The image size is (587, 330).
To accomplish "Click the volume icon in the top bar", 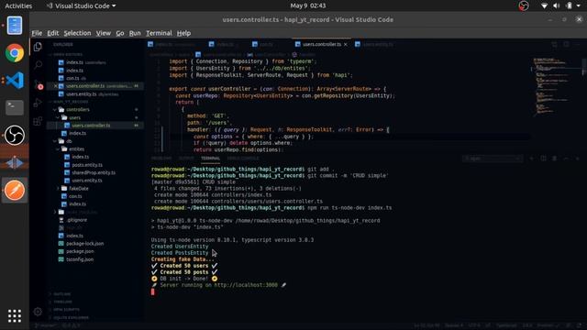I will point(557,5).
